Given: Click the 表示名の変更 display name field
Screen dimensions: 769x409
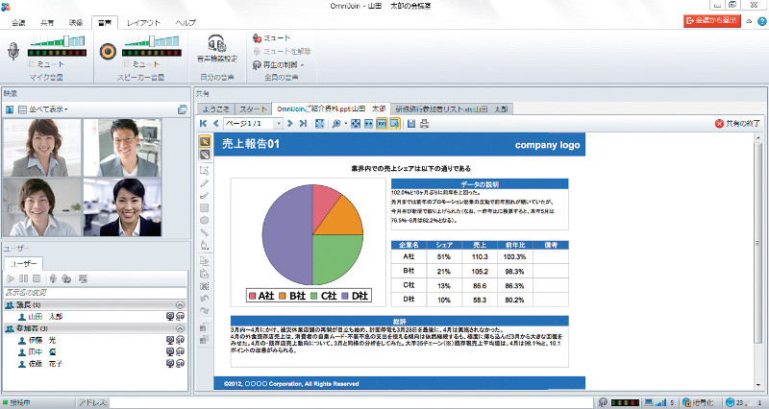Looking at the screenshot, I should 95,293.
